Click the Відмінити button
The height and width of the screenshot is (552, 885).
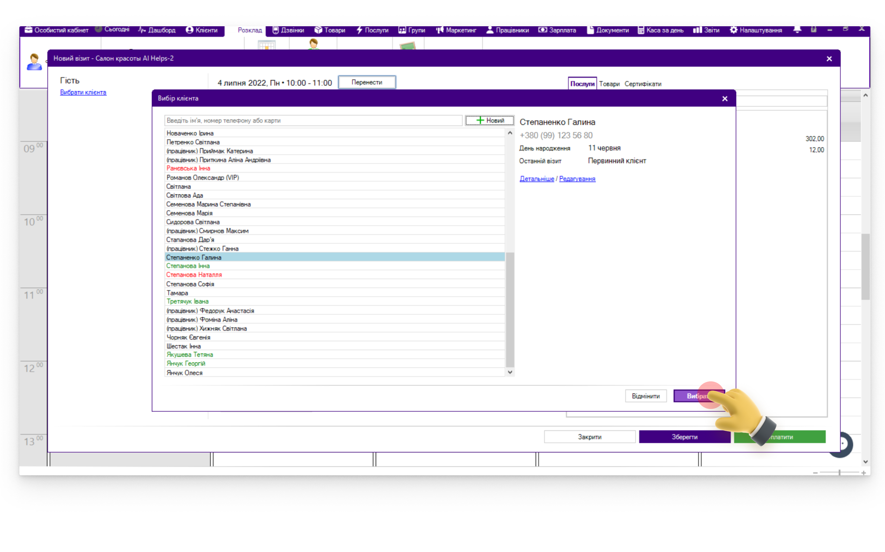pos(645,396)
